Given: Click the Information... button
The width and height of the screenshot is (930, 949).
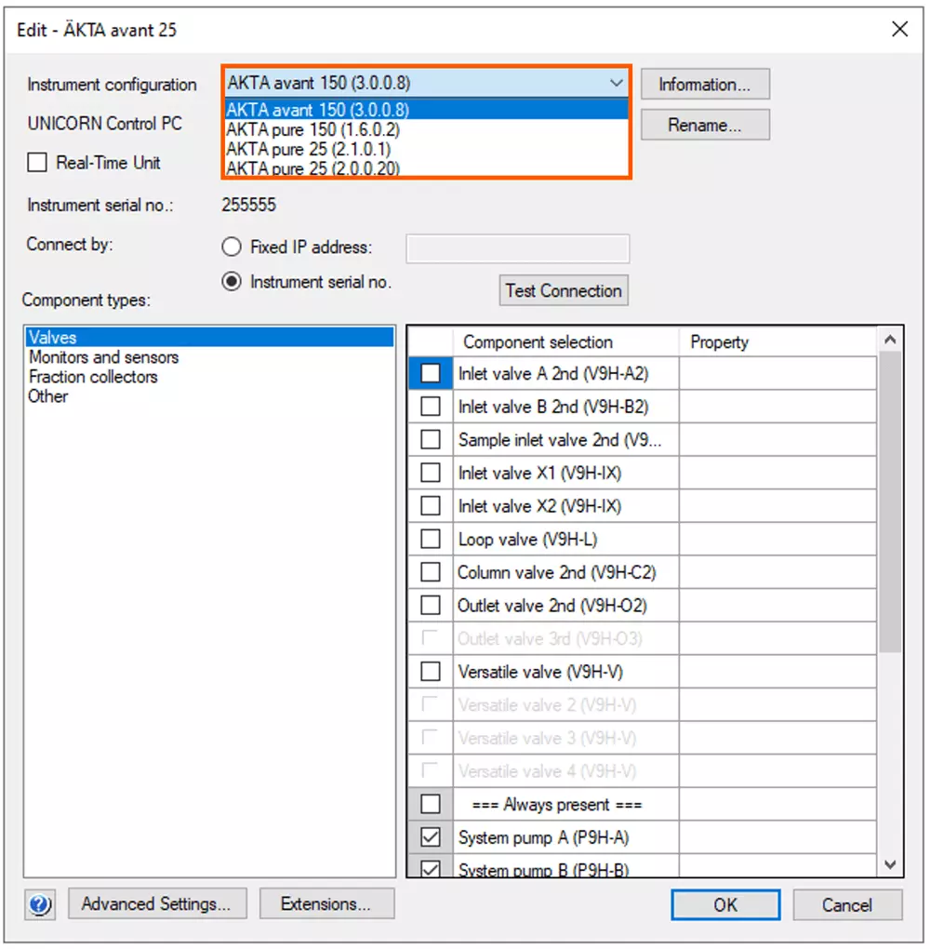Looking at the screenshot, I should [x=704, y=85].
